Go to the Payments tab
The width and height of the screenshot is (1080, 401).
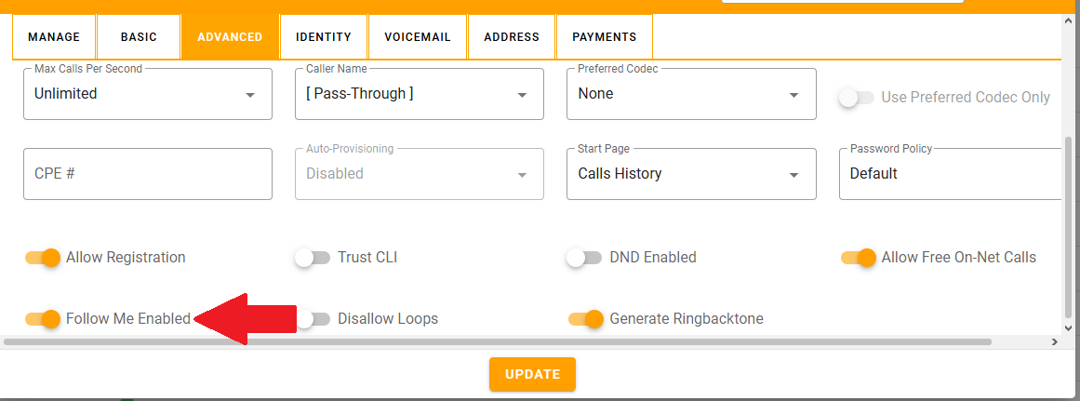(604, 37)
